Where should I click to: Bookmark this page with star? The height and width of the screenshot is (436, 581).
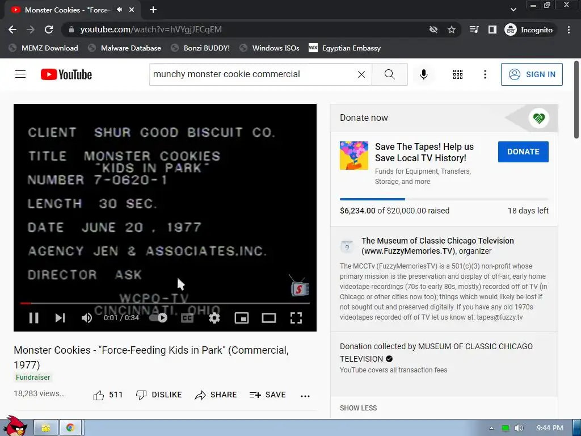pos(451,30)
